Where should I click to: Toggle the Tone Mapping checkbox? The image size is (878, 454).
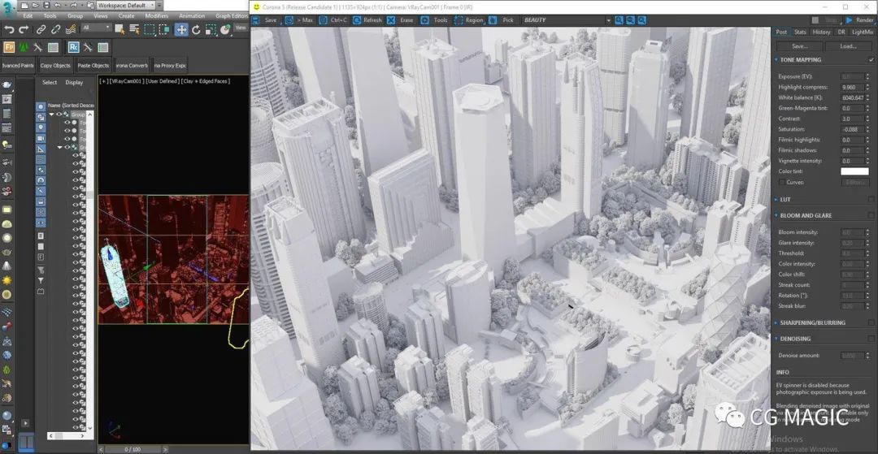[871, 60]
